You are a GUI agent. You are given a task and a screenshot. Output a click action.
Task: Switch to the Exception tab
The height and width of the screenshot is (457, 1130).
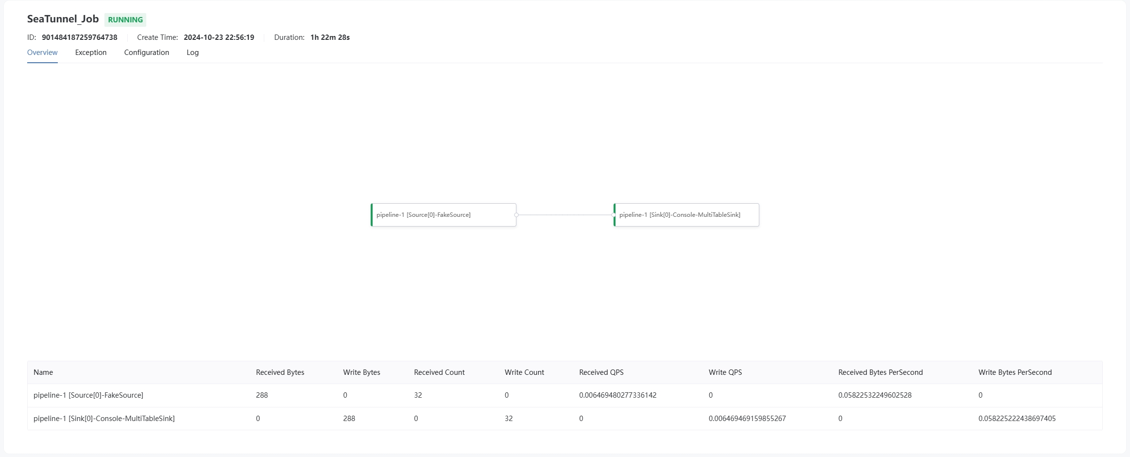pos(91,53)
